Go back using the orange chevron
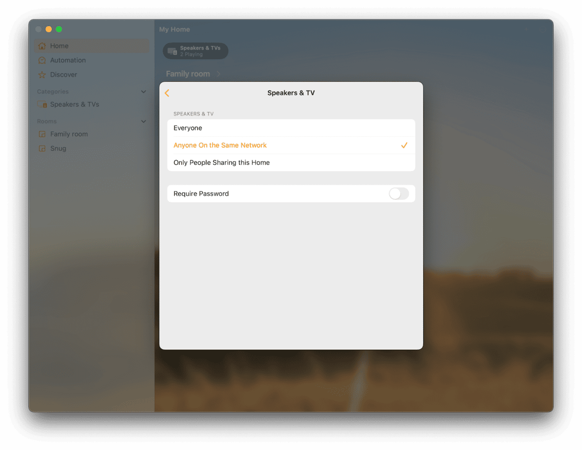Screen dimensions: 582x450 [x=167, y=93]
